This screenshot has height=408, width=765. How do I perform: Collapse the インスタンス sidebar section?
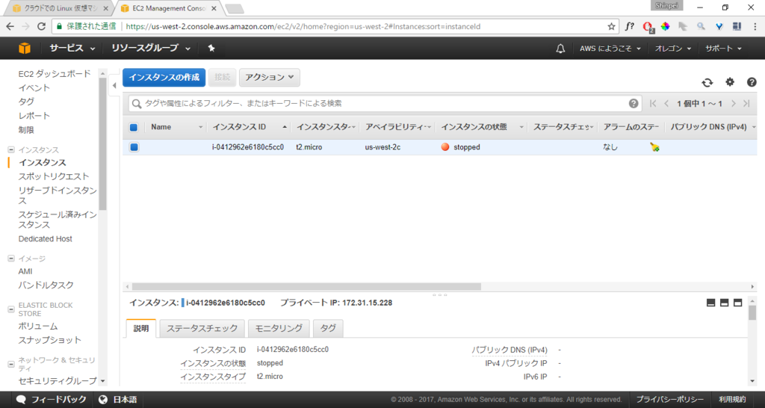[11, 150]
